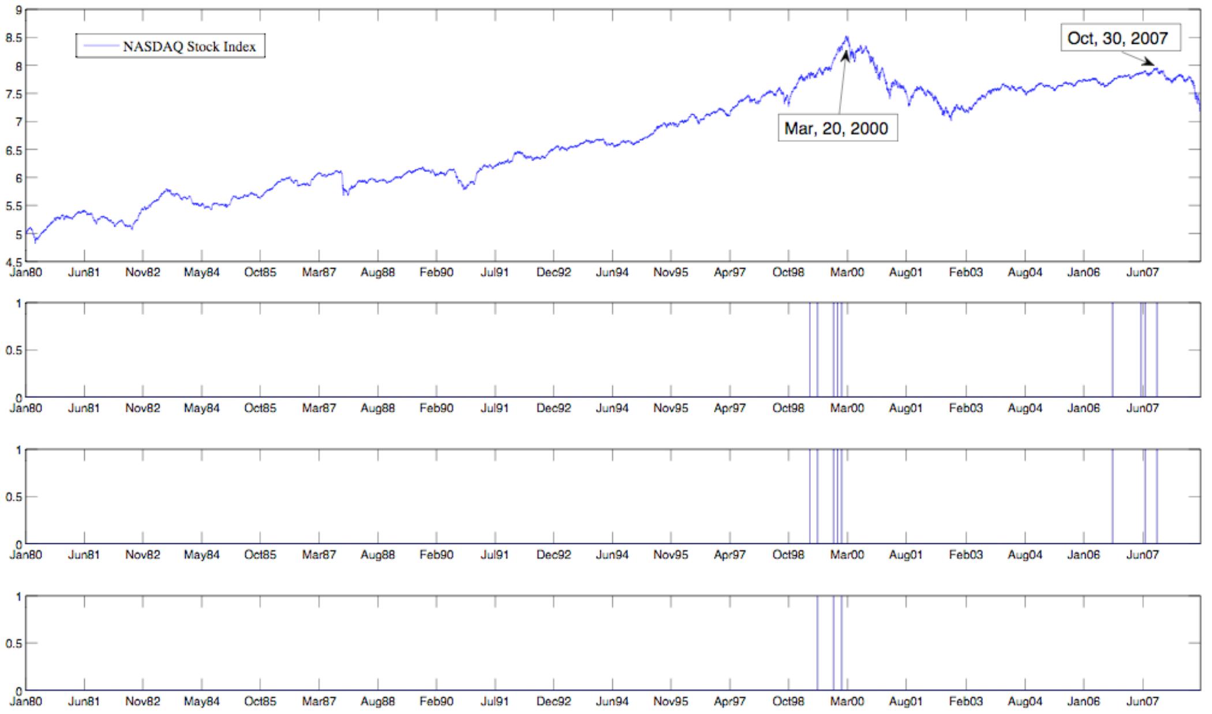Screen dimensions: 1212x714
Task: Click 'Dec92' under the NASDAQ index chart
Action: (553, 273)
